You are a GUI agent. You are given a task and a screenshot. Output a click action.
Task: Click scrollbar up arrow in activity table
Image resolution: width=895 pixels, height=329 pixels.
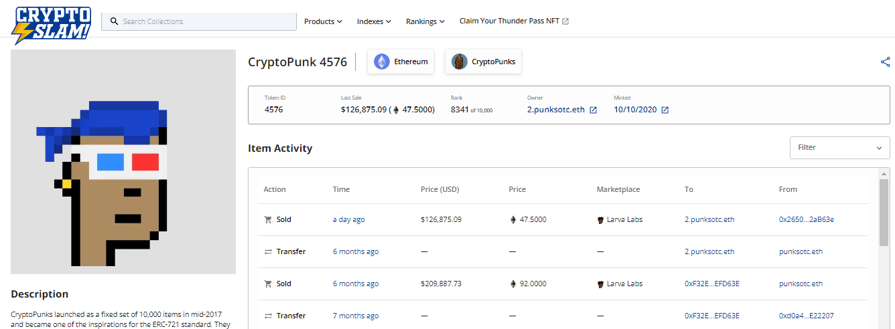click(x=884, y=174)
